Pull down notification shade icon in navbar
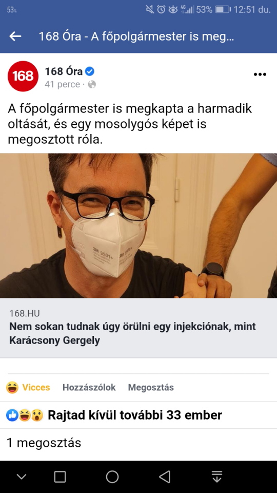This screenshot has width=277, height=493. click(216, 477)
